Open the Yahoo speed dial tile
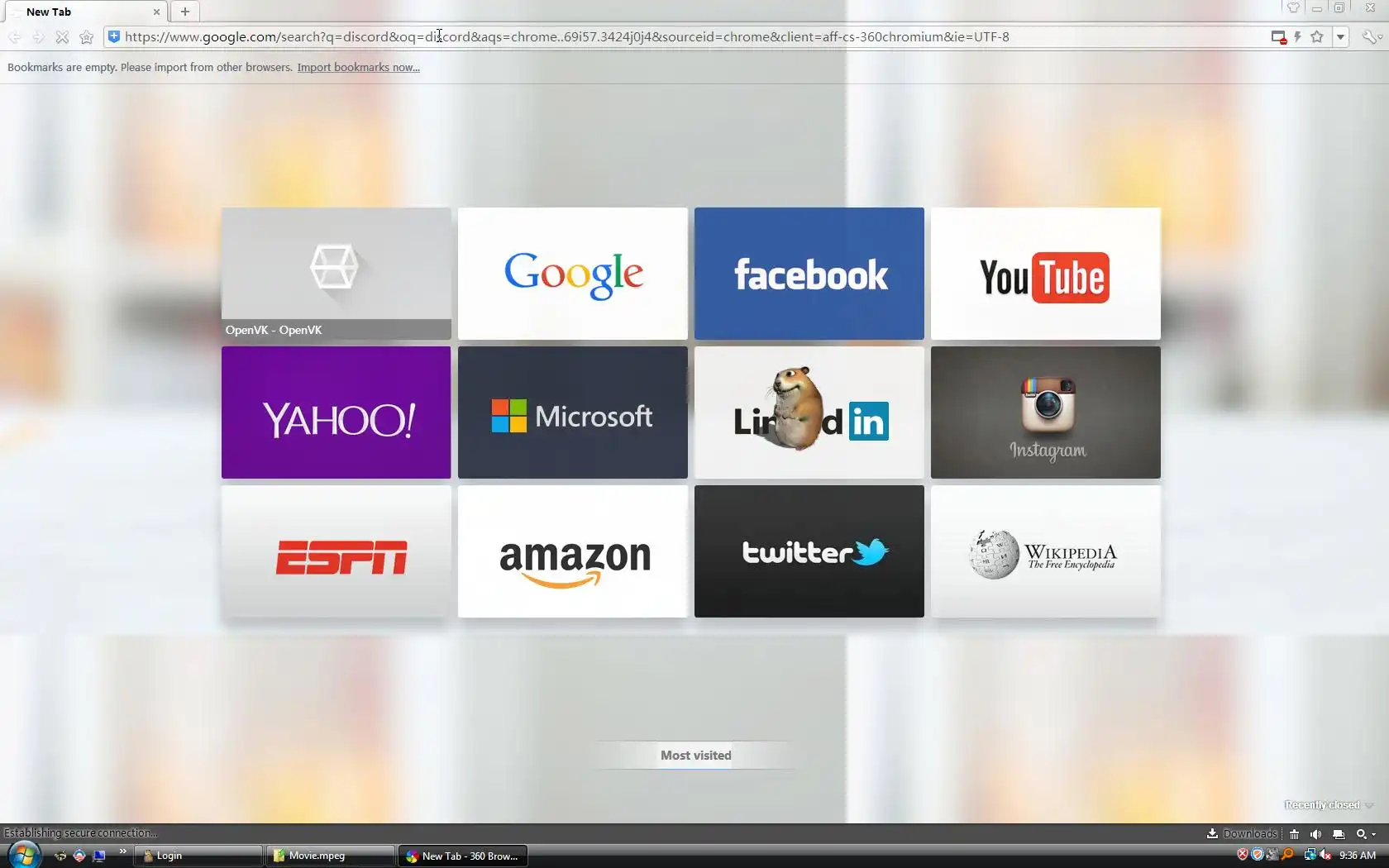The width and height of the screenshot is (1389, 868). 337,413
